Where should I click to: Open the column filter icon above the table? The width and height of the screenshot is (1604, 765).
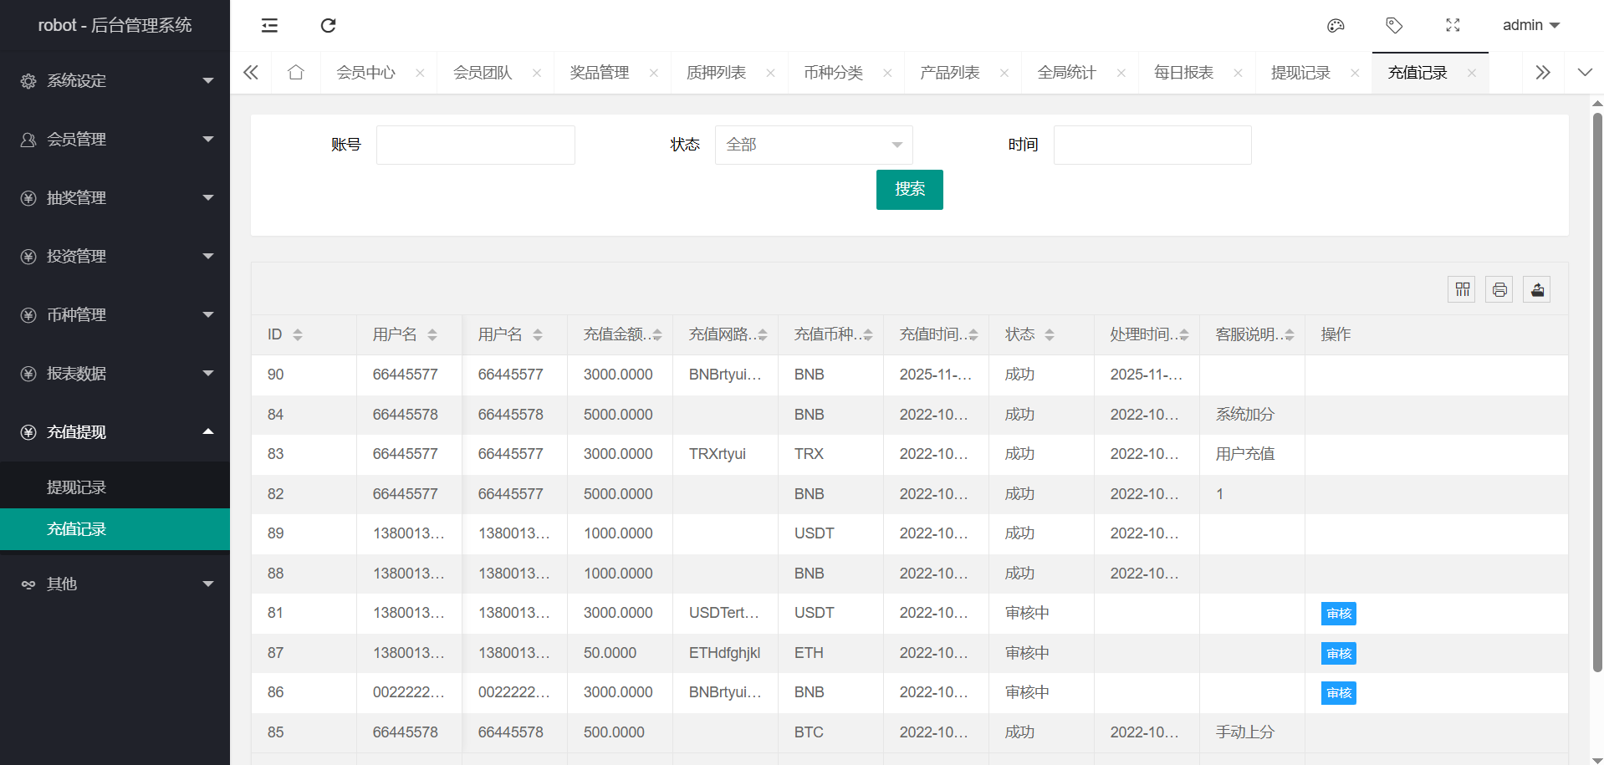click(1462, 289)
